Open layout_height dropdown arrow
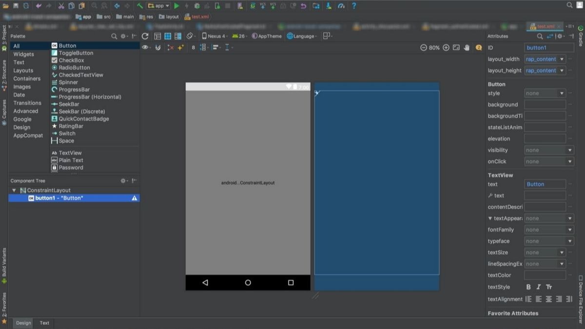The width and height of the screenshot is (585, 329). click(562, 70)
